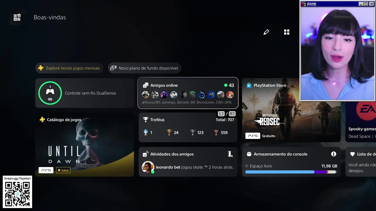Viewport: 376px width, 211px height.
Task: Open the livepix.gg/fayetan link
Action: click(x=17, y=178)
